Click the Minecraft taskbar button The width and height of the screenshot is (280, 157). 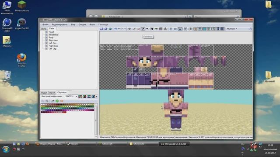(112, 144)
